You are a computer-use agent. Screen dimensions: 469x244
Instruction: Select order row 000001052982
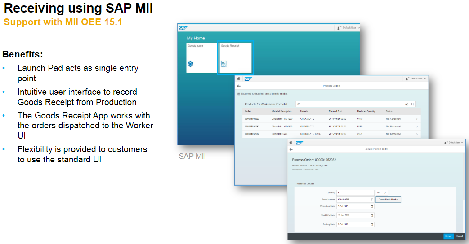coord(331,134)
